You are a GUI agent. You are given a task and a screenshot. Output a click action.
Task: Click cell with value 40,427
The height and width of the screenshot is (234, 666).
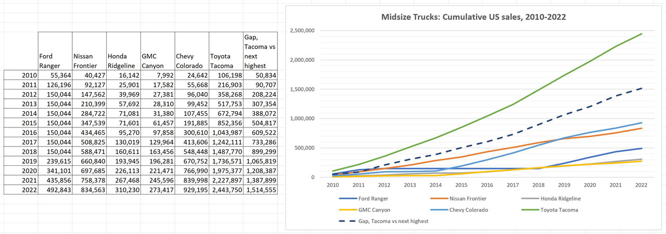pos(88,75)
